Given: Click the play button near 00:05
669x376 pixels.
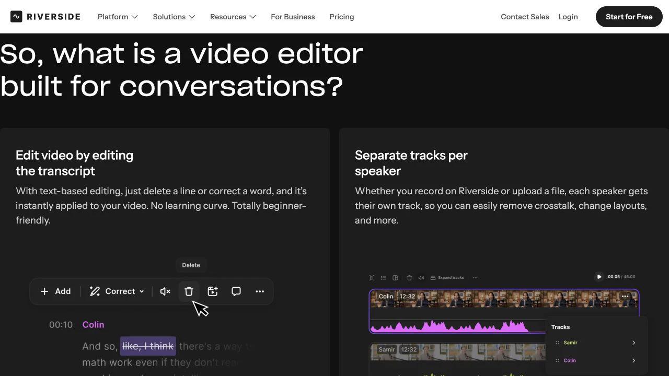Looking at the screenshot, I should pos(599,277).
